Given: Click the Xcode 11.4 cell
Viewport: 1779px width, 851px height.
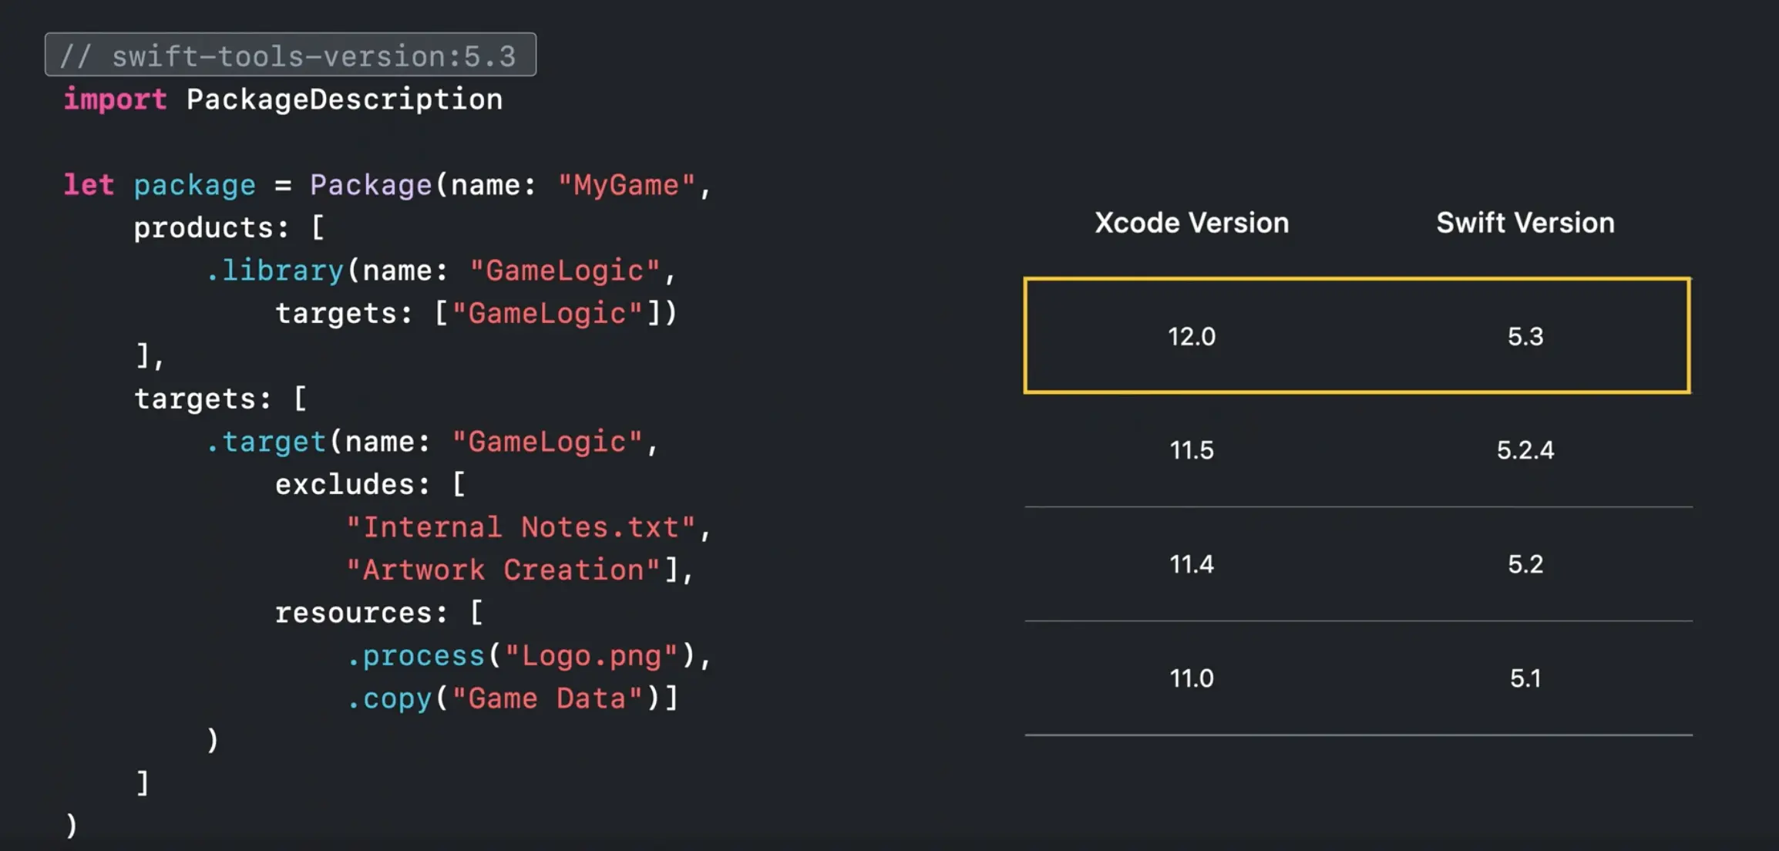Looking at the screenshot, I should coord(1192,564).
